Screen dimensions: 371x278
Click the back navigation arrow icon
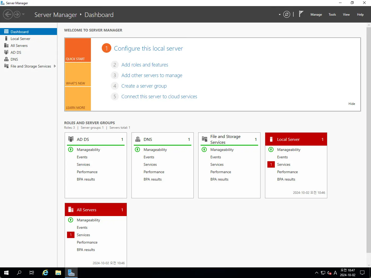point(8,14)
